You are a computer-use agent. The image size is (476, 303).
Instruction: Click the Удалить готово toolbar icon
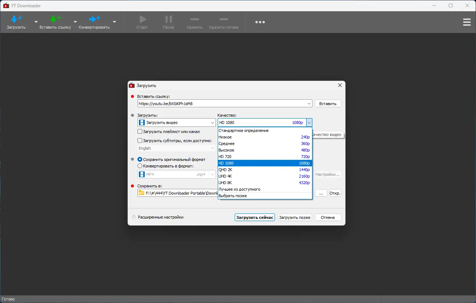tap(224, 19)
